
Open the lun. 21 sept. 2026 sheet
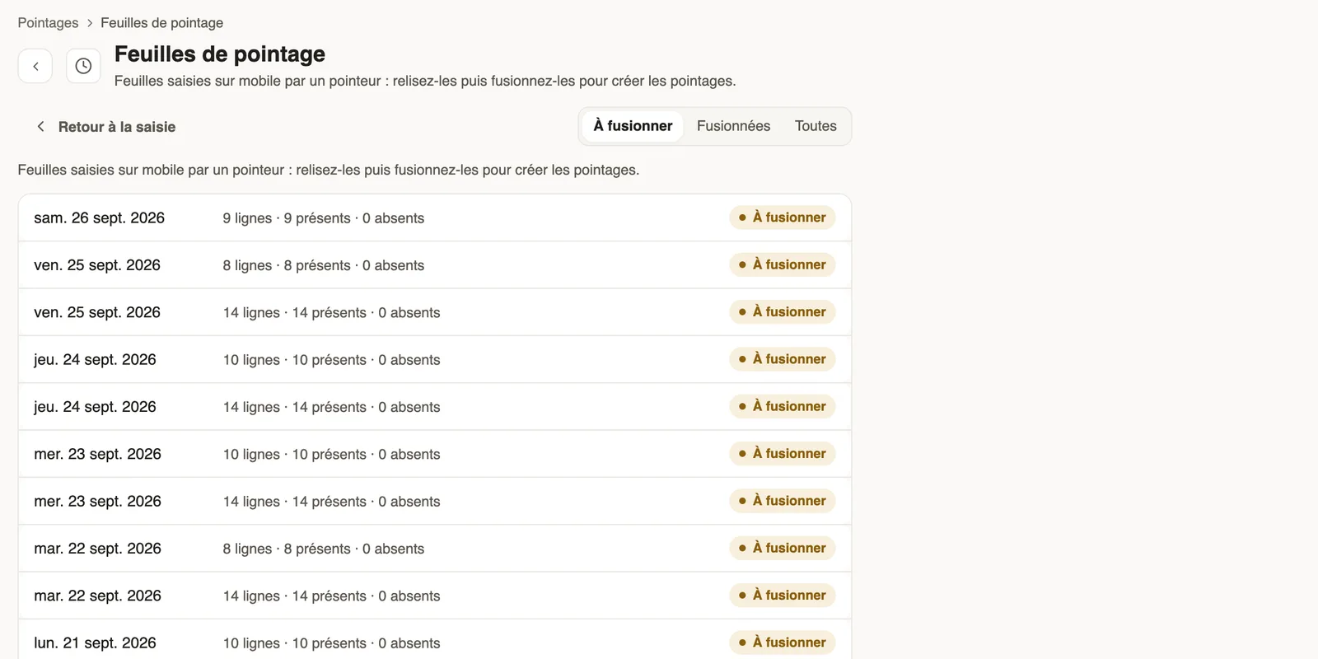click(434, 640)
